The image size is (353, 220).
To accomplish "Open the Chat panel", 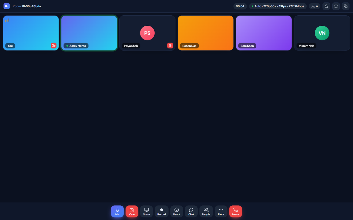I will [x=191, y=211].
